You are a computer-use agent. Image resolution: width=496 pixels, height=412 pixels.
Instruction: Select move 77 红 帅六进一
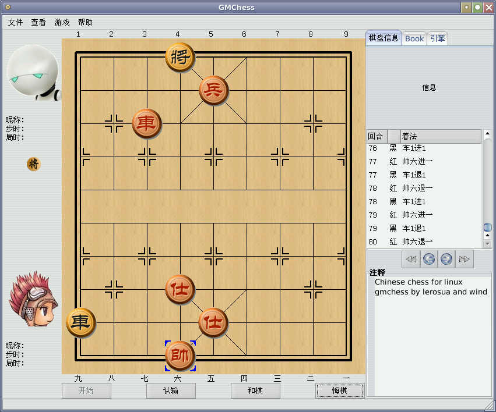coord(424,161)
